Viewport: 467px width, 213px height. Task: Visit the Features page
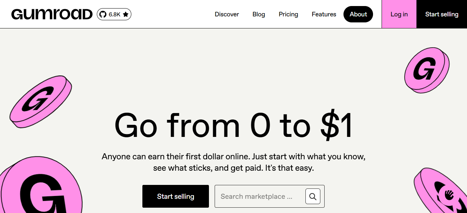click(324, 14)
